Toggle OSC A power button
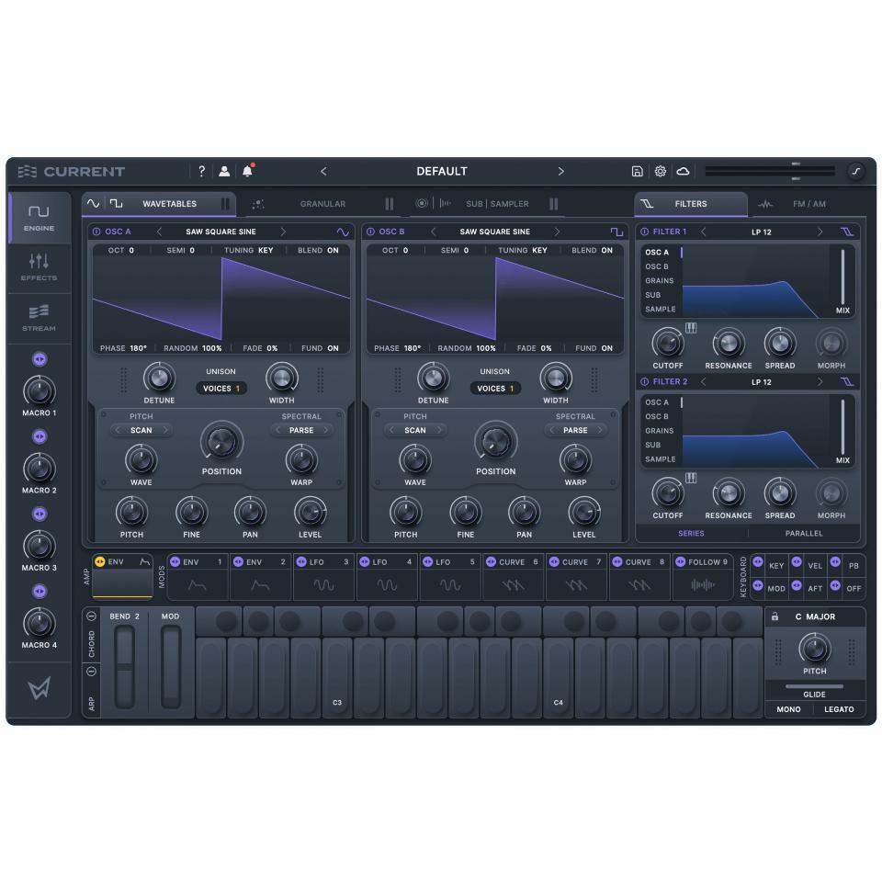Viewport: 882px width, 882px height. (x=96, y=232)
